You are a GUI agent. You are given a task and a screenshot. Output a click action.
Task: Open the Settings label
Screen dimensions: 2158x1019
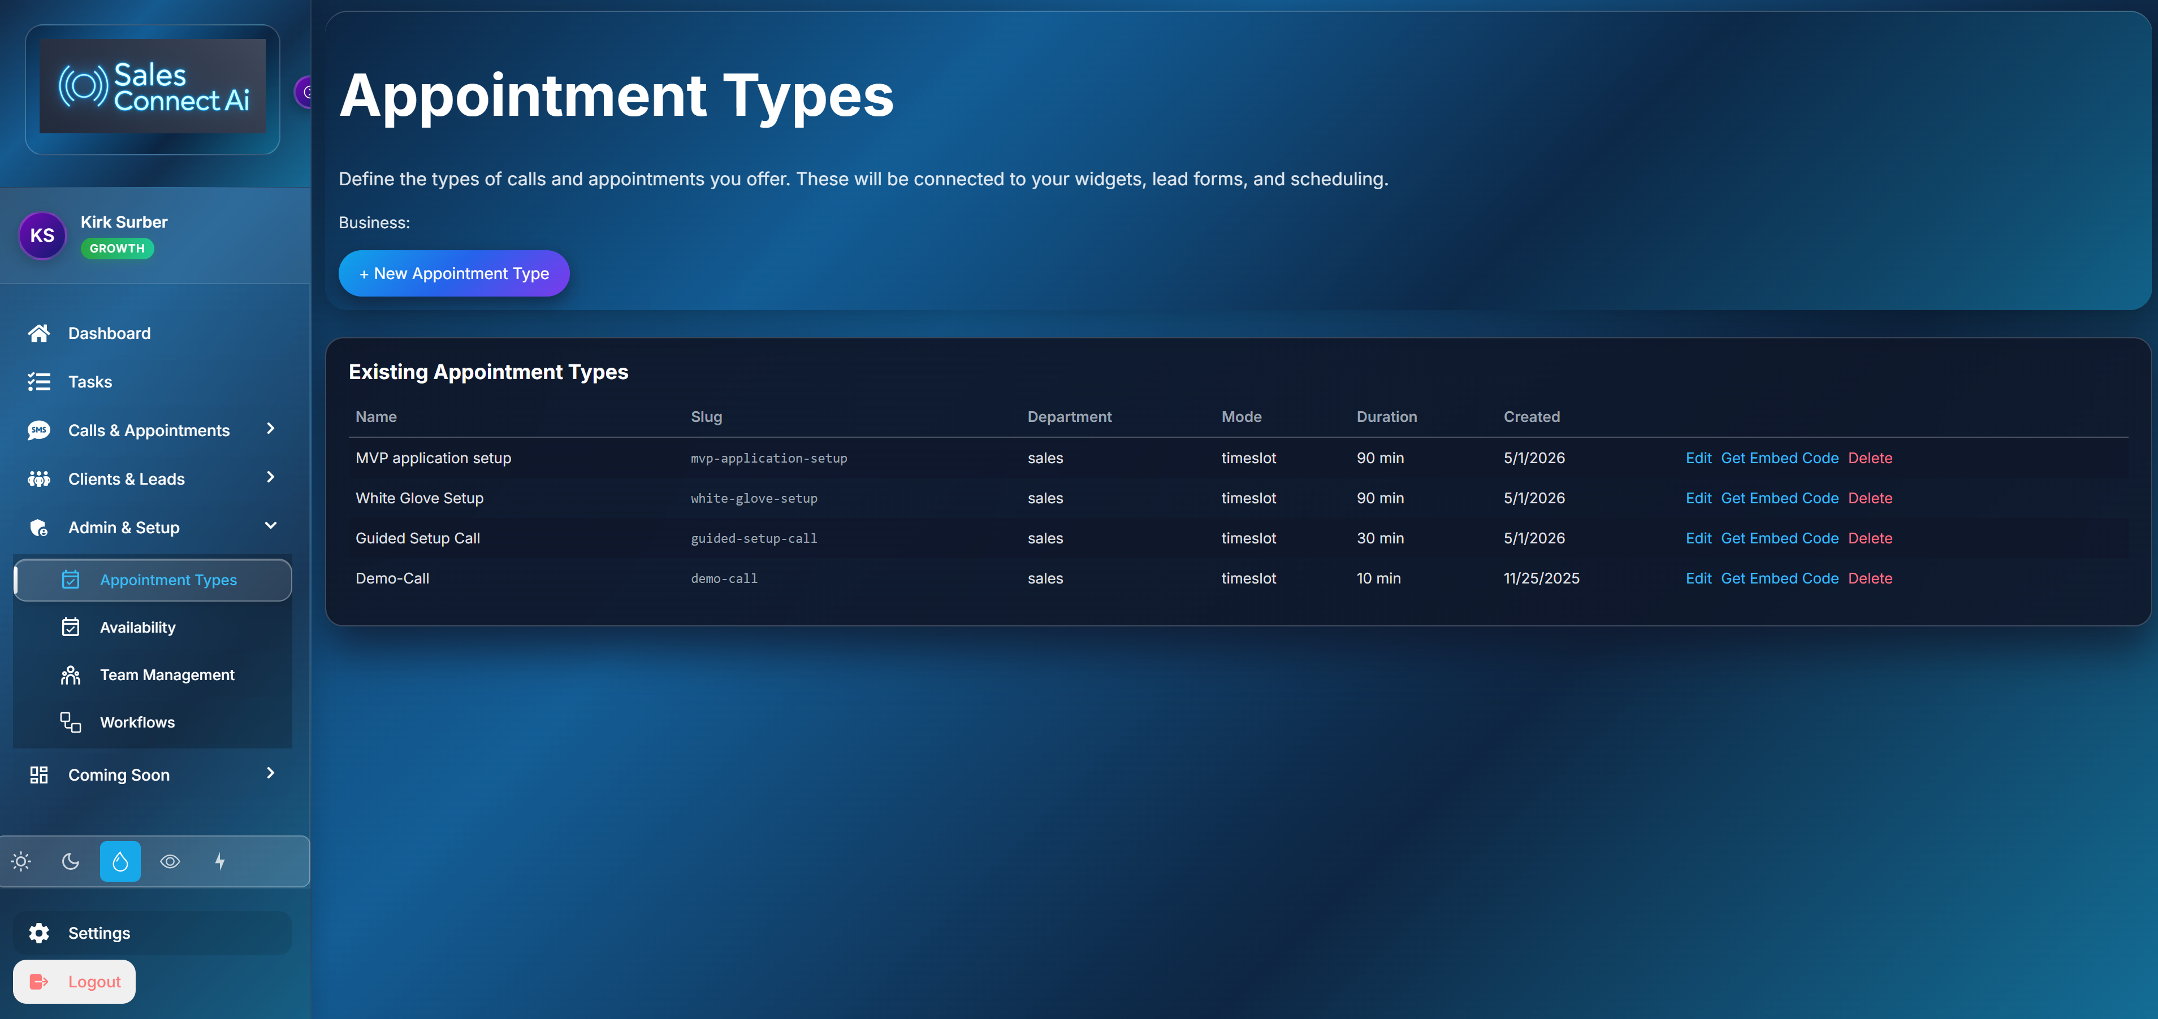coord(99,933)
